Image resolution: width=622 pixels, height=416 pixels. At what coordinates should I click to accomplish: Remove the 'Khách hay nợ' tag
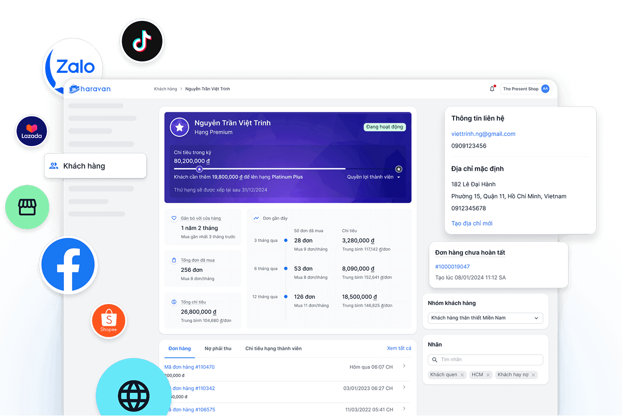point(533,375)
